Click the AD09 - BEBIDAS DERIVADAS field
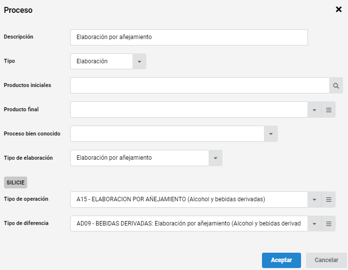The image size is (348, 270). tap(189, 224)
